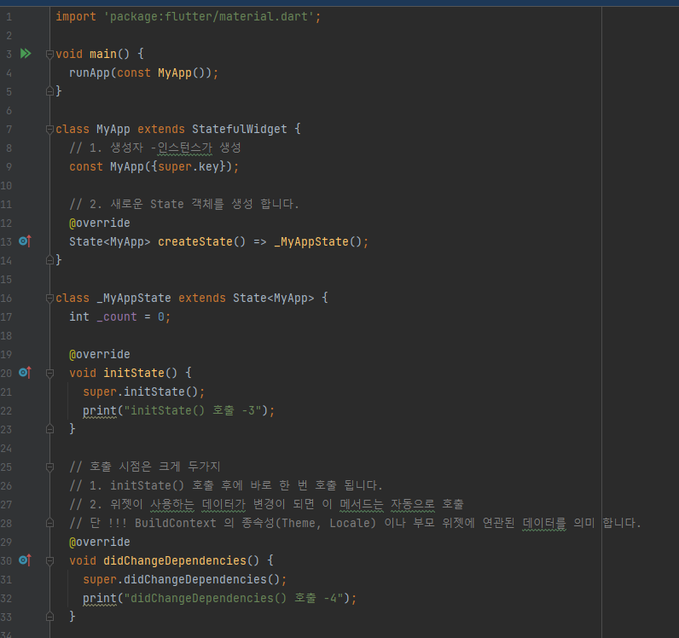Collapse the main() function fold marker
Screen dimensions: 679x638
[49, 54]
